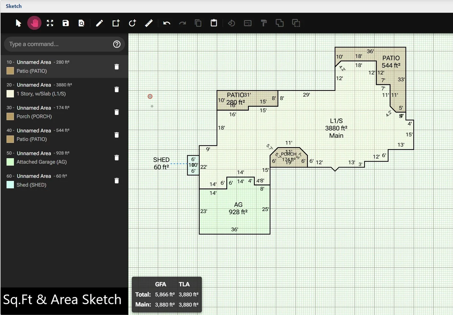Image resolution: width=453 pixels, height=315 pixels.
Task: Undo the last action
Action: (167, 23)
